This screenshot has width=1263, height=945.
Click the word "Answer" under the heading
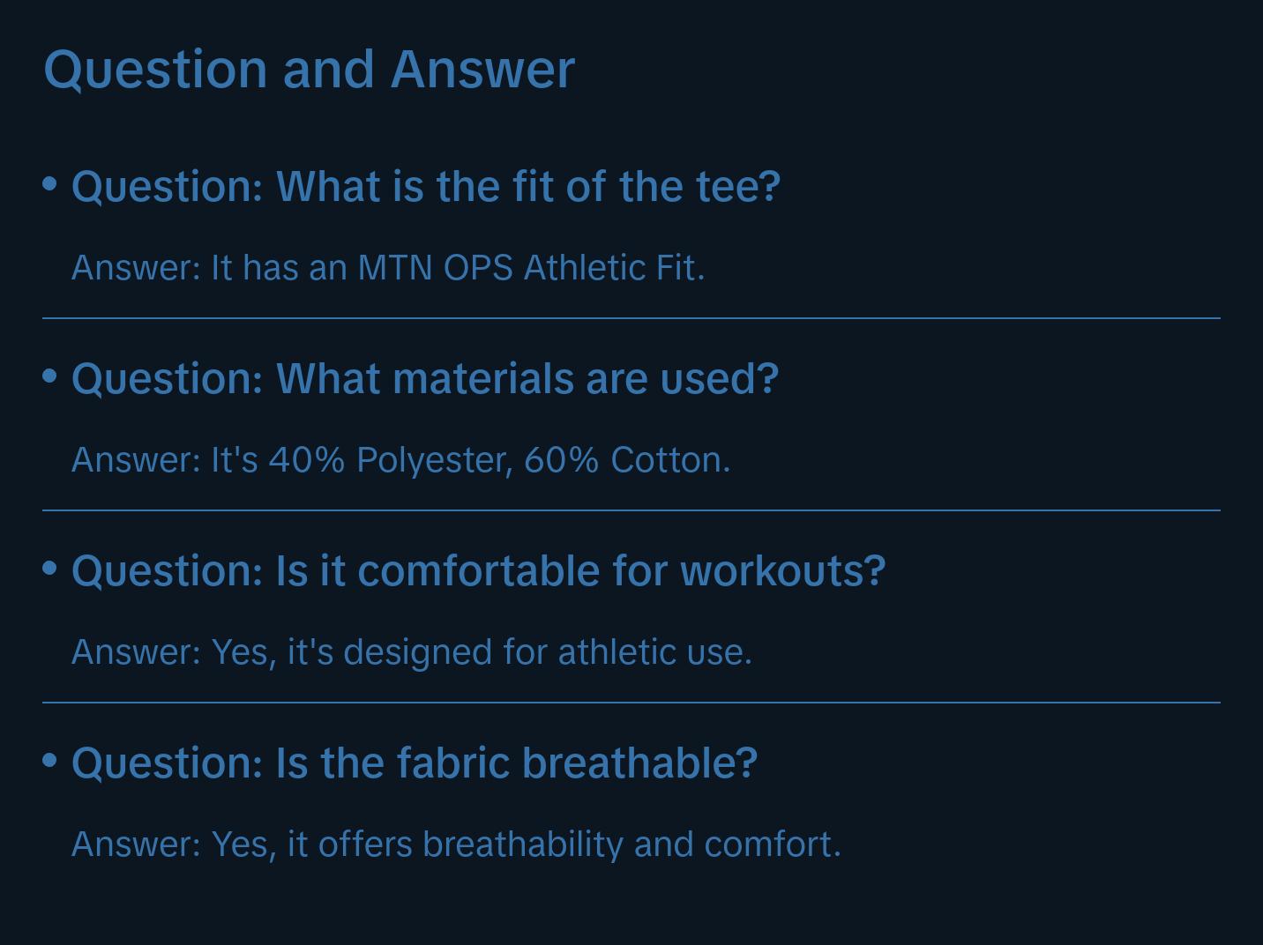point(482,70)
